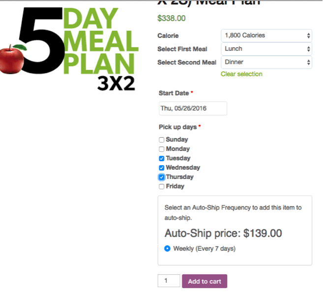
Task: Uncheck the Wednesday checkbox
Action: (x=161, y=168)
